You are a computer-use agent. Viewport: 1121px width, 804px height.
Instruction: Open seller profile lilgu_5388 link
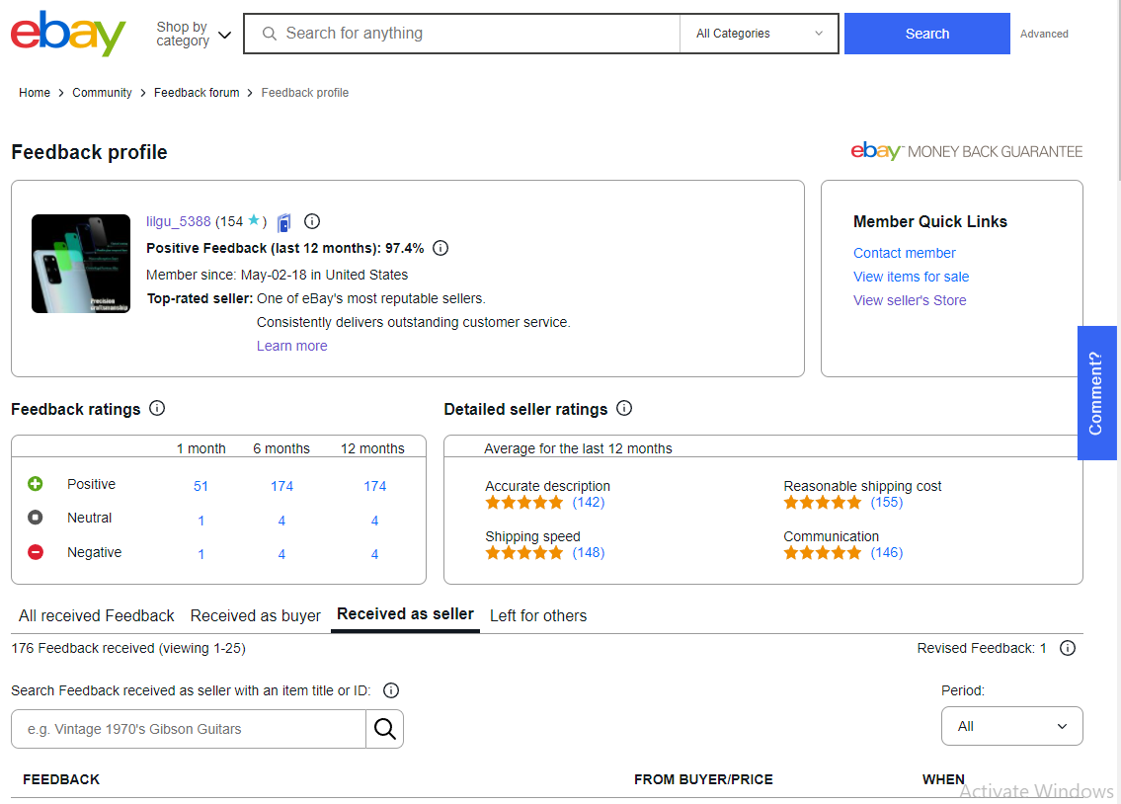[179, 221]
